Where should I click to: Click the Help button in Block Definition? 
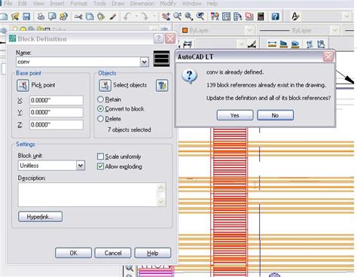(153, 253)
